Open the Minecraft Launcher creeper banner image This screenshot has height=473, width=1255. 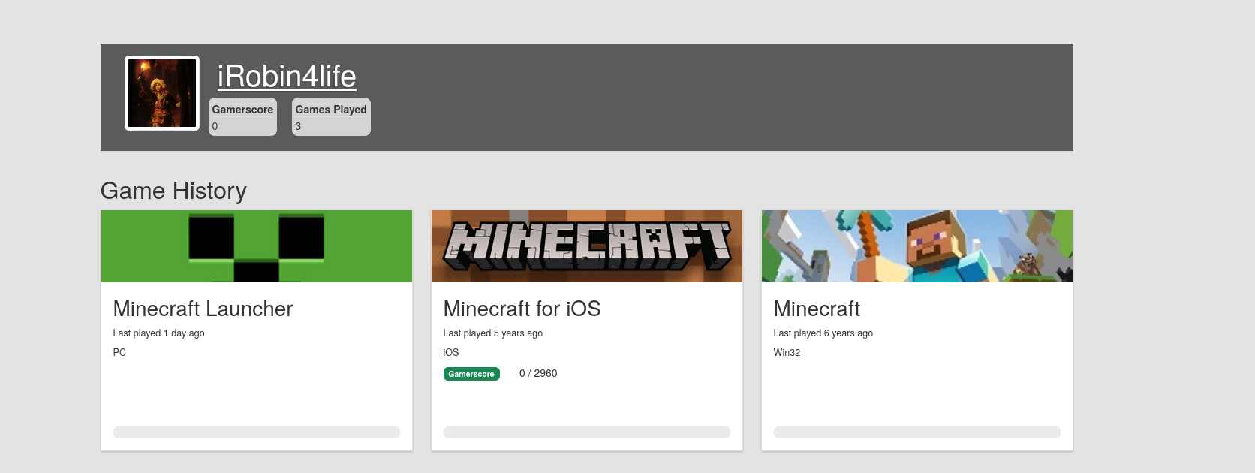coord(257,246)
